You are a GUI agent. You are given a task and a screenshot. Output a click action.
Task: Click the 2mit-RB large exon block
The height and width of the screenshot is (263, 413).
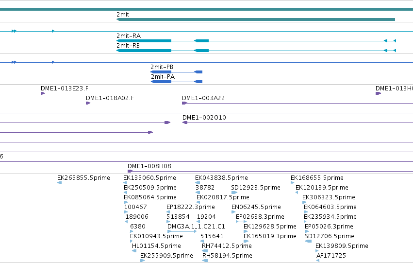click(x=144, y=51)
